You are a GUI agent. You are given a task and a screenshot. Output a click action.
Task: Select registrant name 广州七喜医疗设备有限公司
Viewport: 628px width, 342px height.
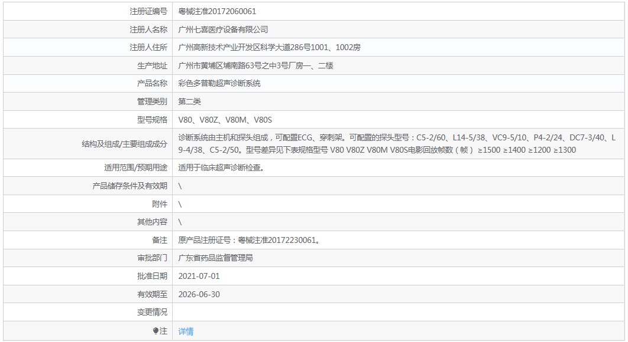tap(223, 29)
